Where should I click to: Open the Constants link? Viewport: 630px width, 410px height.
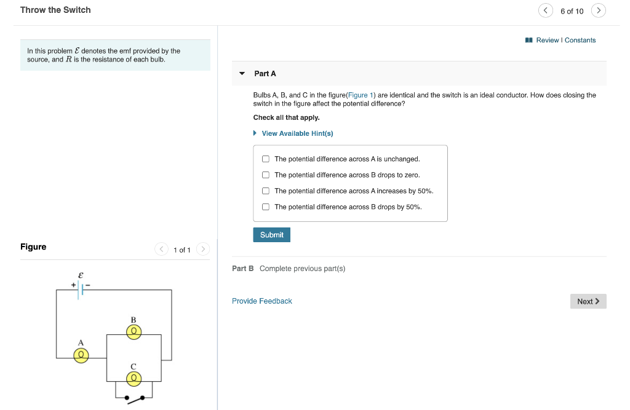tap(580, 40)
